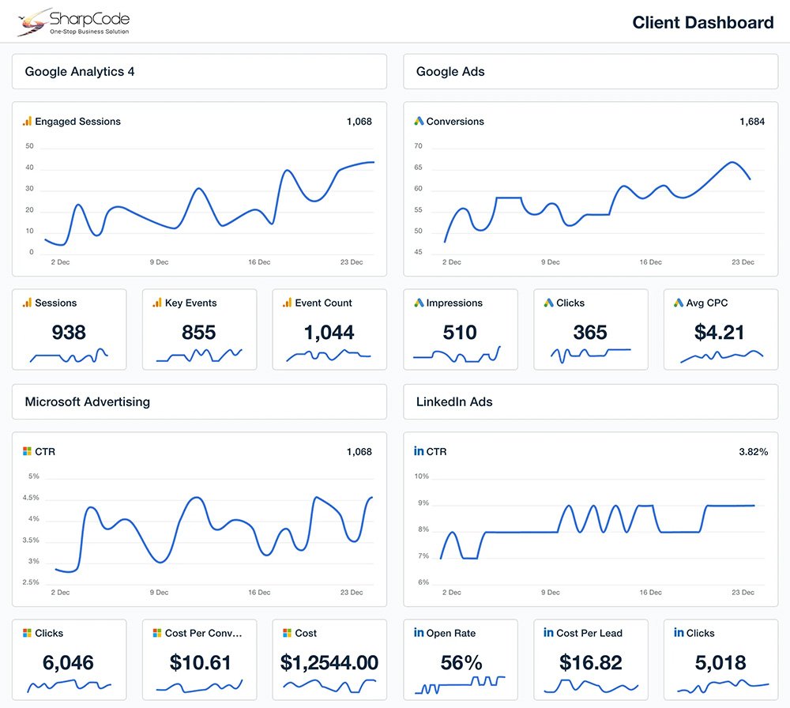Click the Client Dashboard title
790x708 pixels.
click(702, 23)
